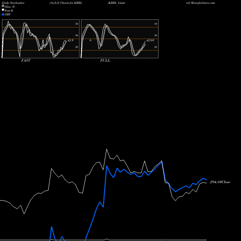241x241 pixels.
Task: Click the 42.8 value in FAST chart
Action: pyautogui.click(x=70, y=40)
